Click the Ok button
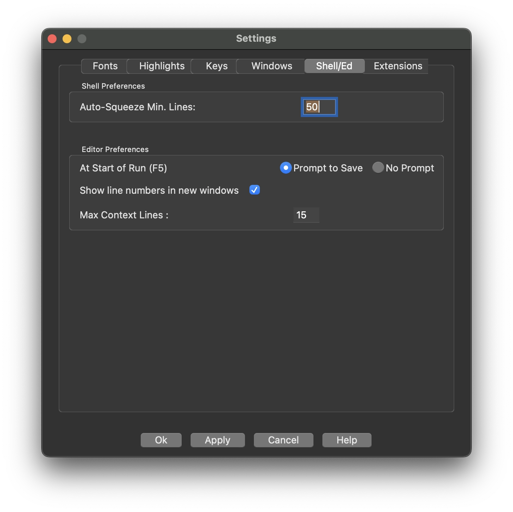Screen dimensions: 513x512 161,440
